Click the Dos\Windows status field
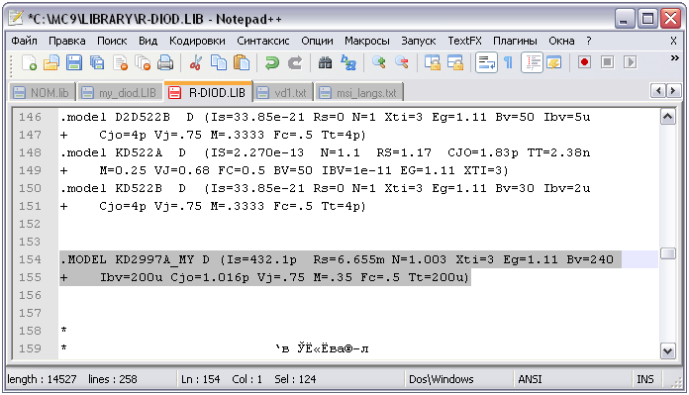Screen dimensions: 689x395 [x=442, y=379]
